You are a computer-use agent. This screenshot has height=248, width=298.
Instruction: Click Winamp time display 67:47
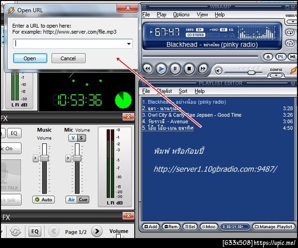[167, 32]
